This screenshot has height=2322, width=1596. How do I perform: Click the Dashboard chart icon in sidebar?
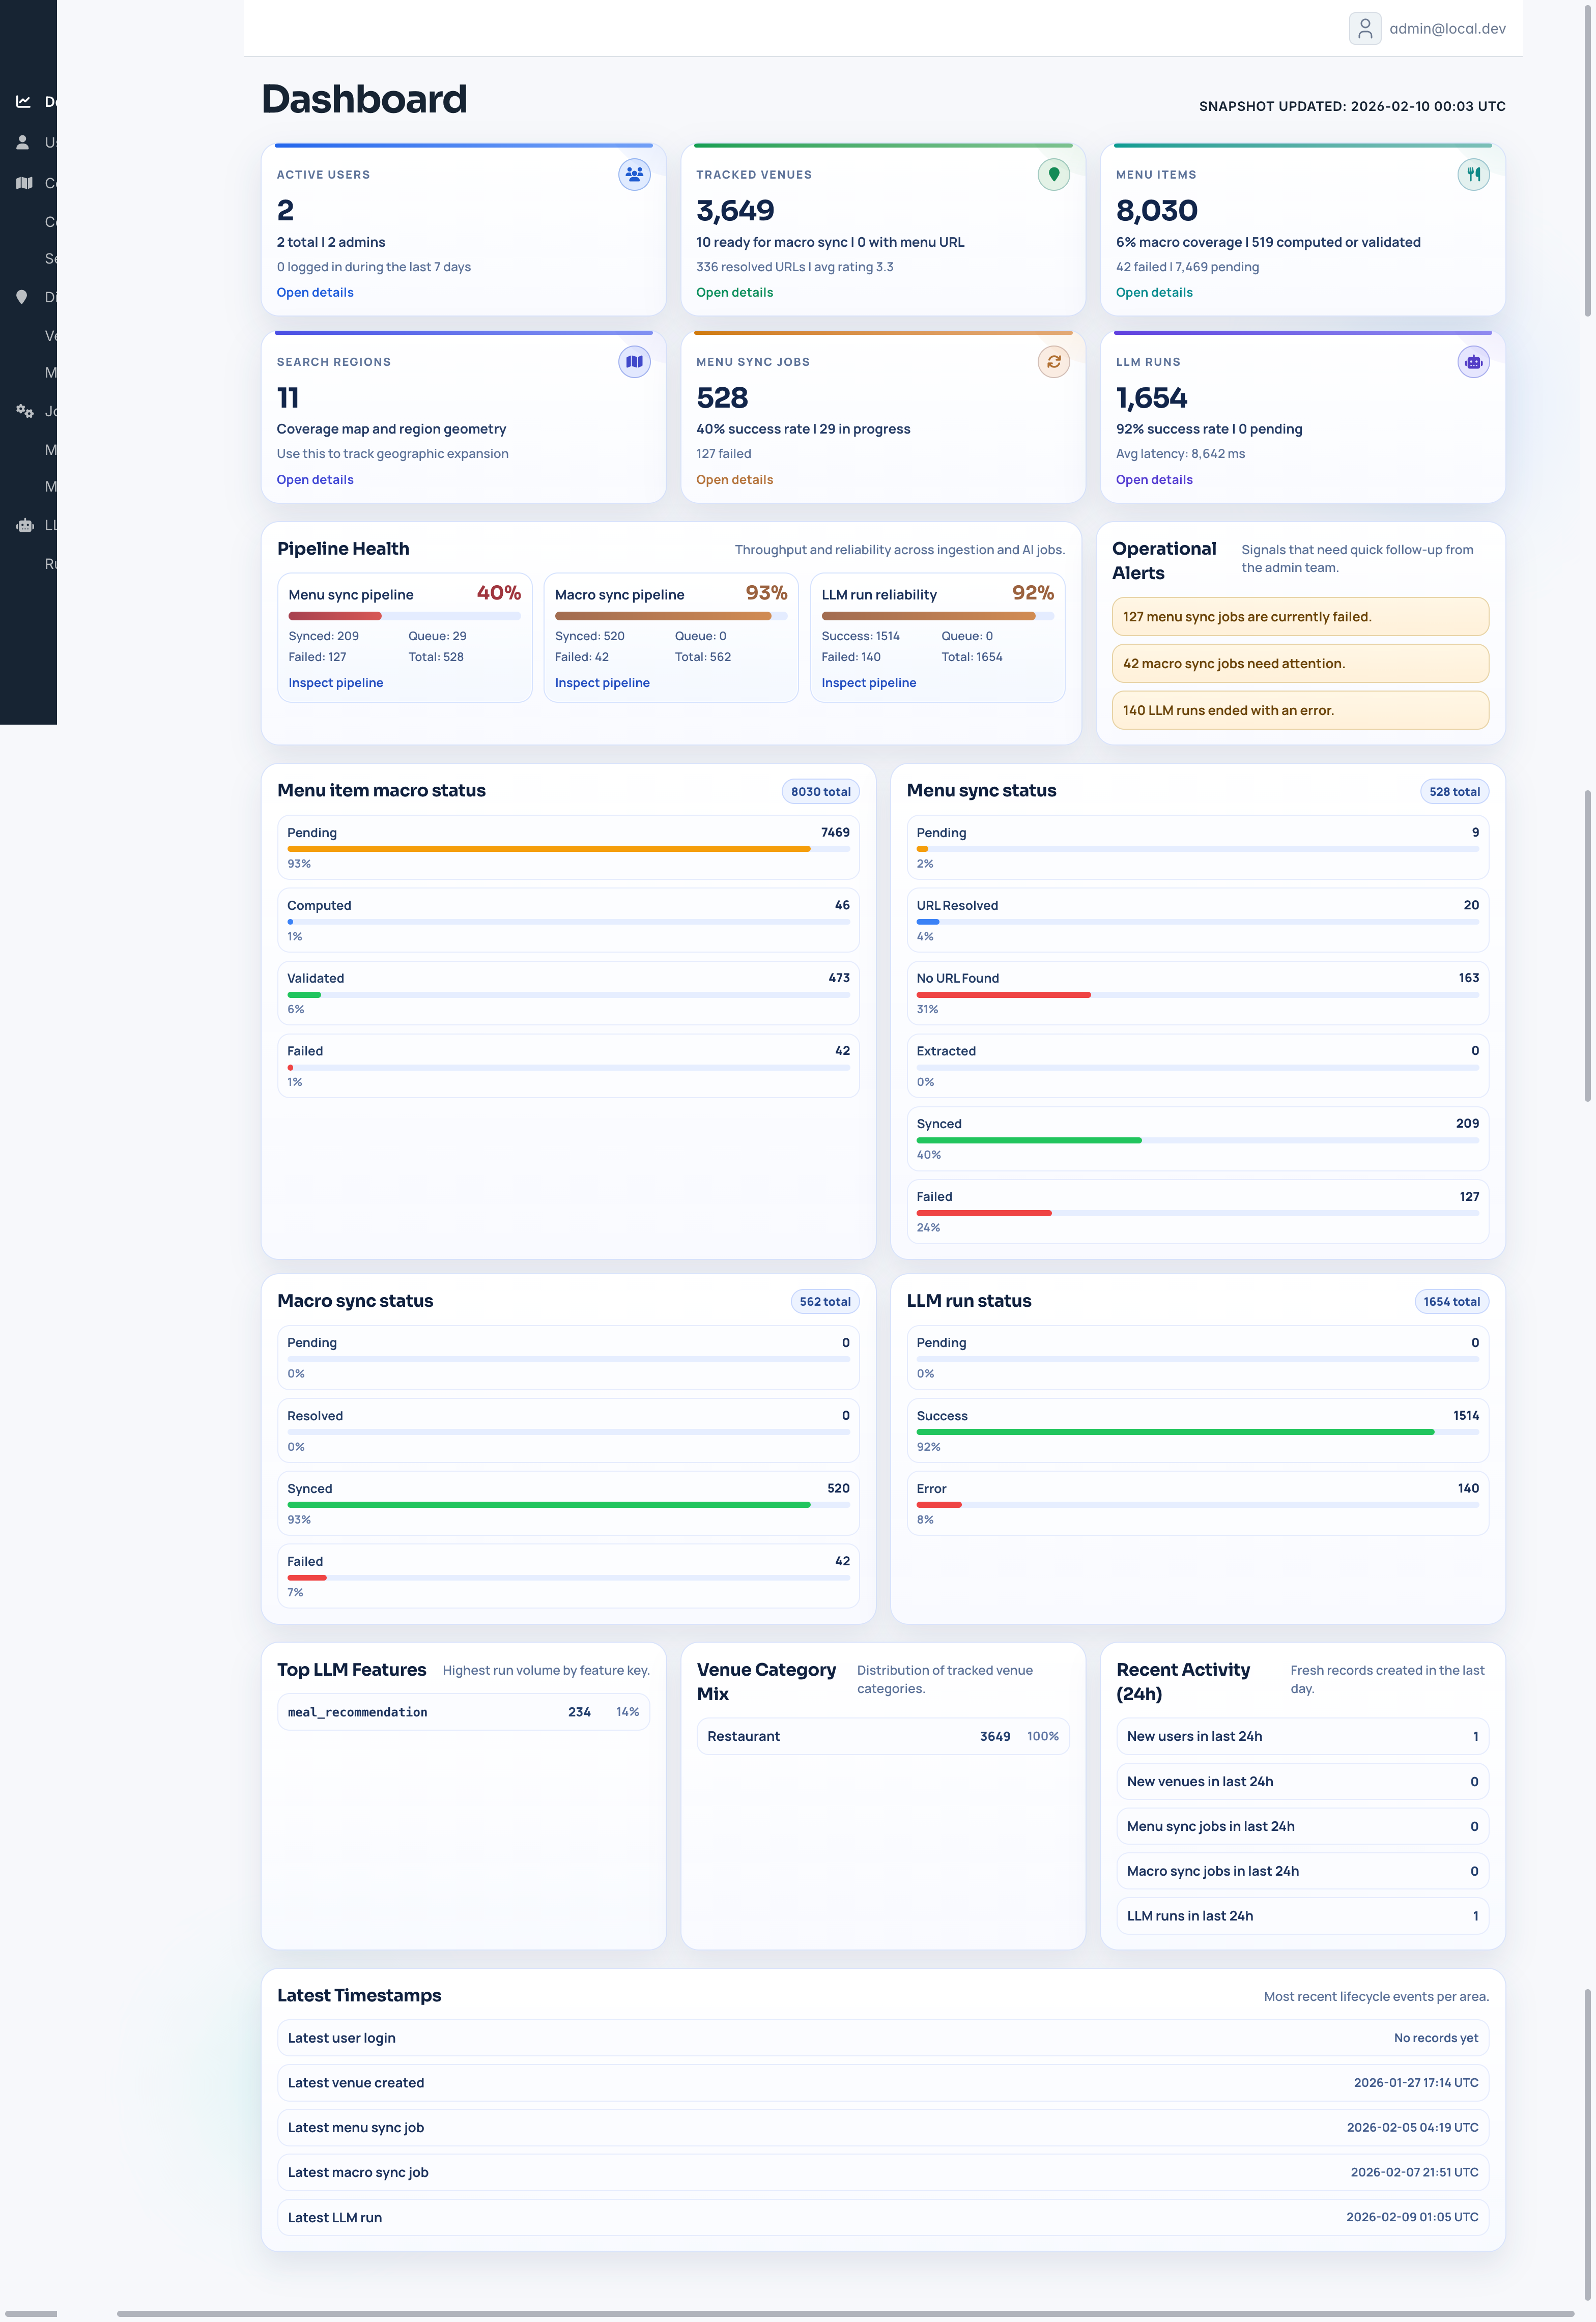coord(23,101)
